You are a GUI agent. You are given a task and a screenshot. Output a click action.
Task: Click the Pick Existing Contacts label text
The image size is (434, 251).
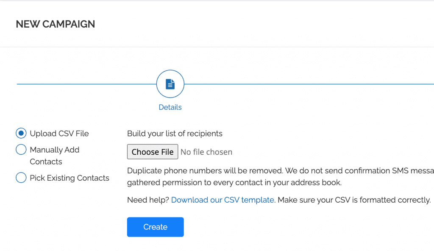point(70,178)
